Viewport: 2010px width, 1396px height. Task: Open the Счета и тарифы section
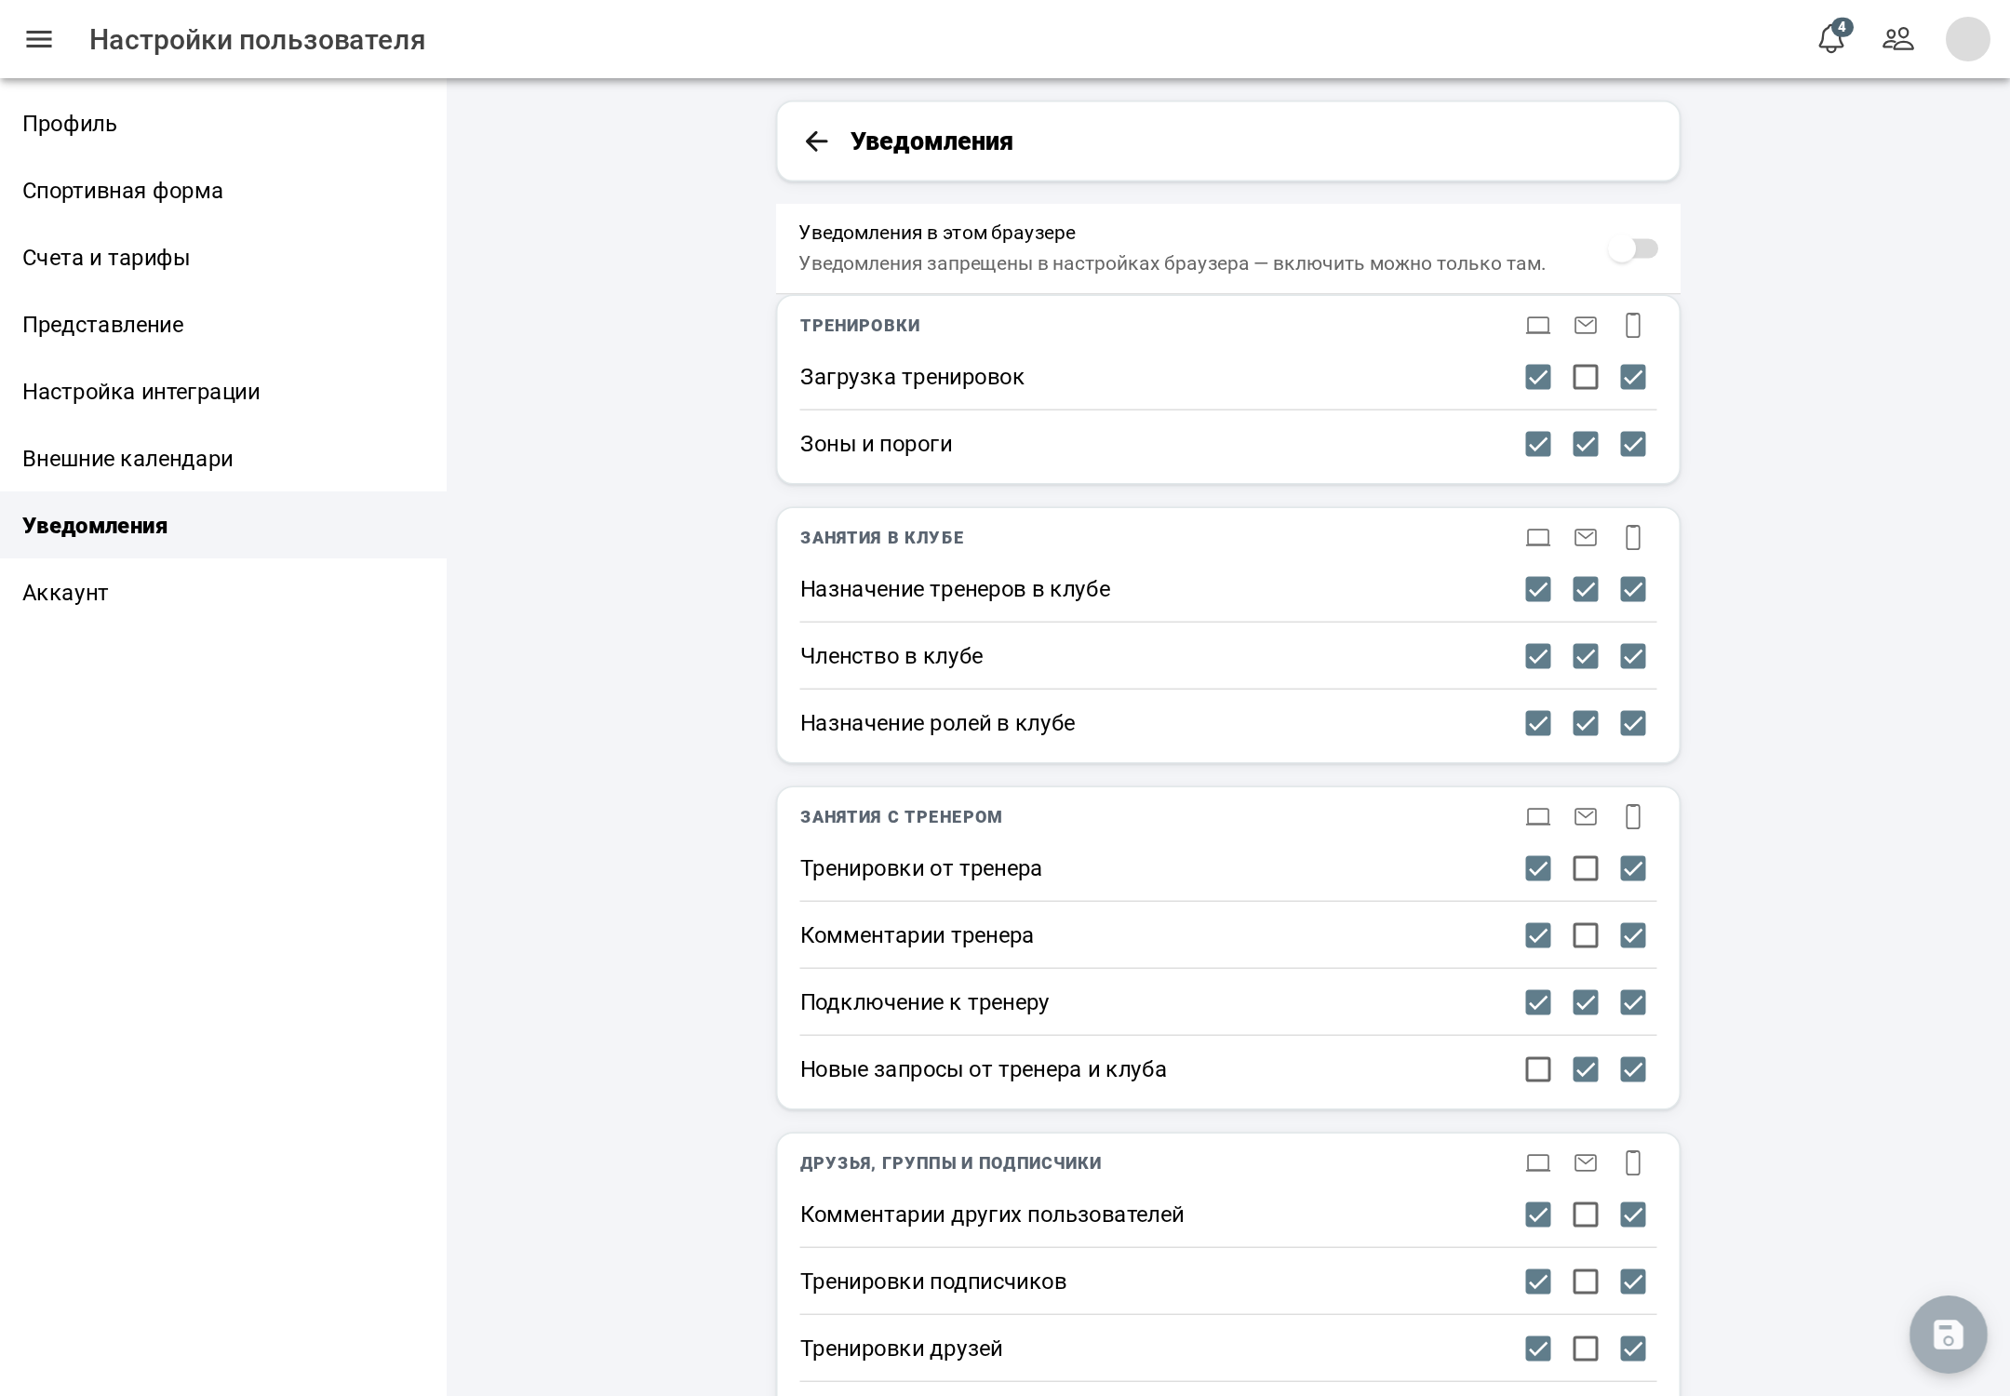(223, 258)
